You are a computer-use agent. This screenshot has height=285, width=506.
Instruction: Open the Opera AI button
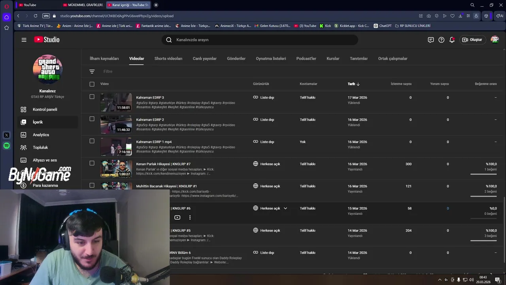pyautogui.click(x=500, y=16)
